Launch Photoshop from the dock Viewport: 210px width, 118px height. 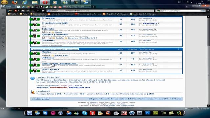coord(148,113)
